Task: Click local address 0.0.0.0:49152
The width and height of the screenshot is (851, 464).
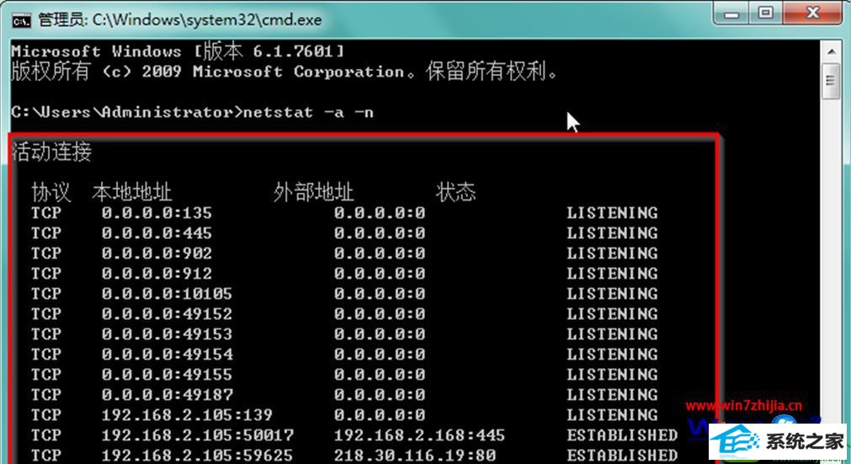Action: click(168, 313)
